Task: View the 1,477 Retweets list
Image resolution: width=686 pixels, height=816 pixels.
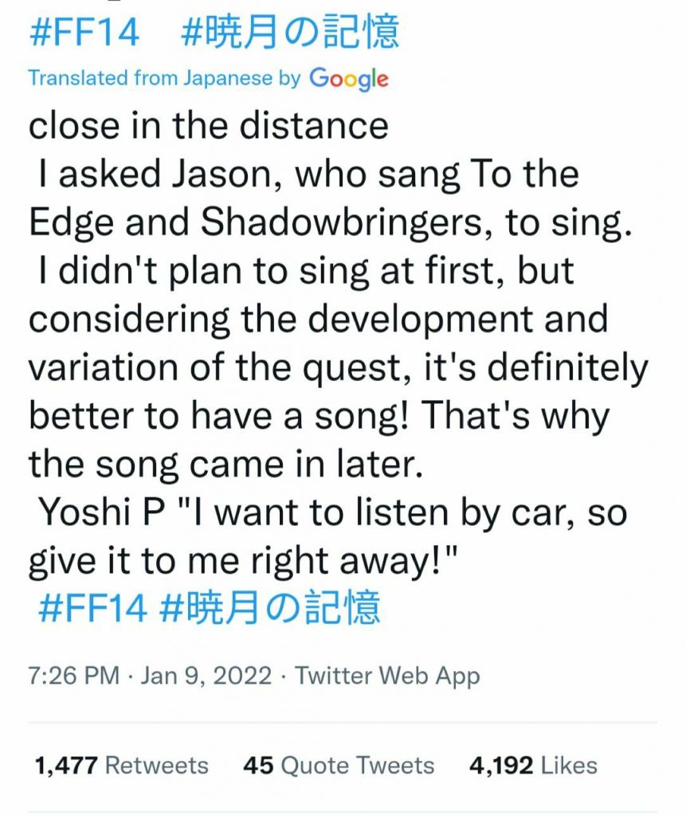Action: 121,766
